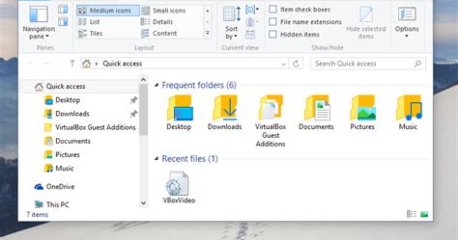458x240 pixels.
Task: Click the Add columns icon
Action: tap(251, 22)
